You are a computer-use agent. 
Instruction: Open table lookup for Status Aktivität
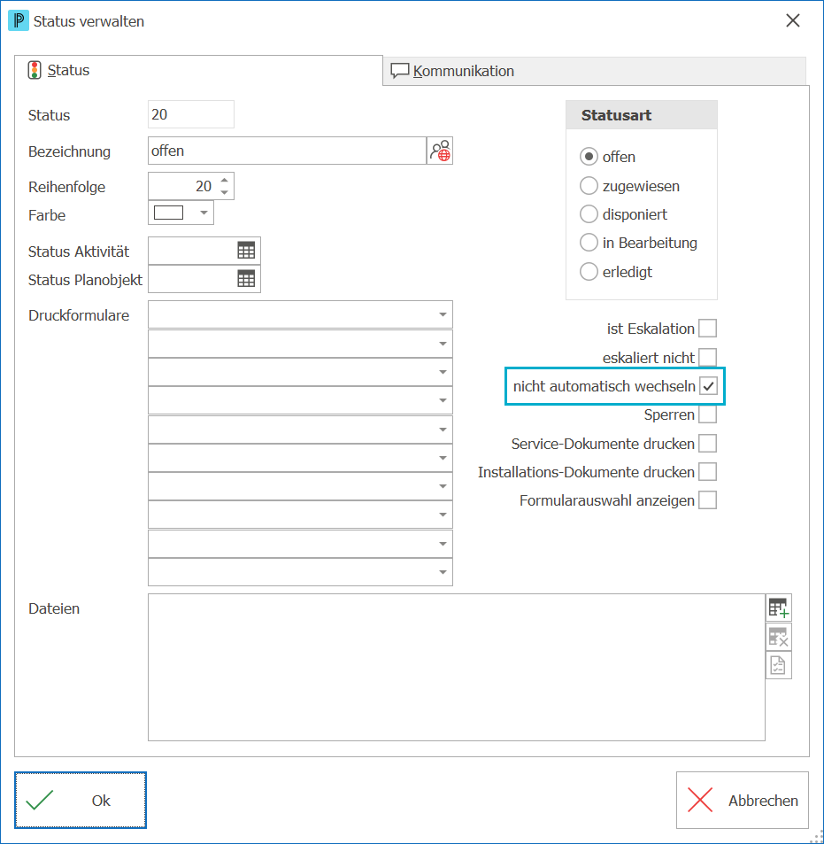[246, 251]
